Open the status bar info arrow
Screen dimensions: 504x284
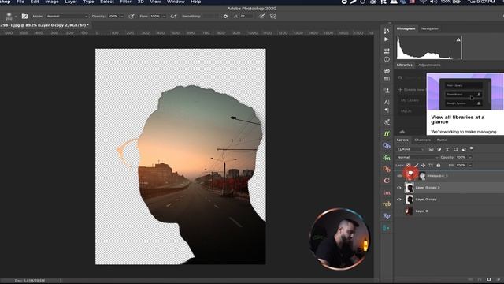coord(61,281)
